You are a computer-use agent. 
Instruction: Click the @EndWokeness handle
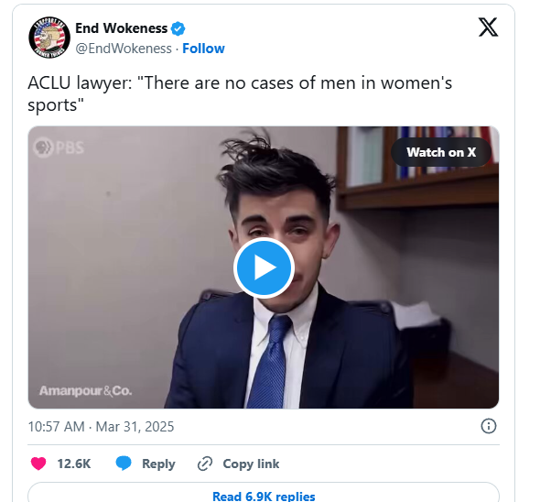pos(124,49)
